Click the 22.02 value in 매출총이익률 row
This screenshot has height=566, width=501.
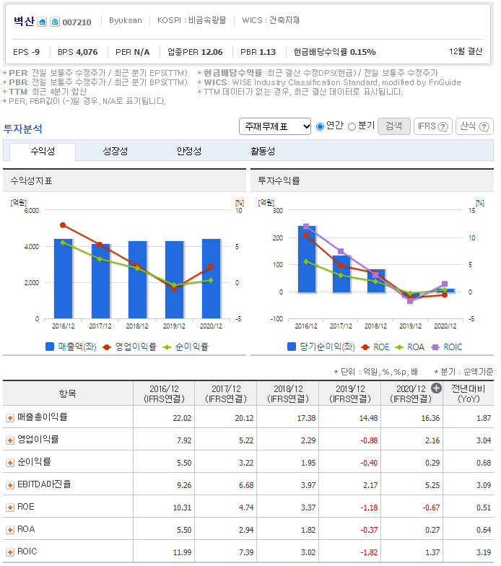click(182, 418)
